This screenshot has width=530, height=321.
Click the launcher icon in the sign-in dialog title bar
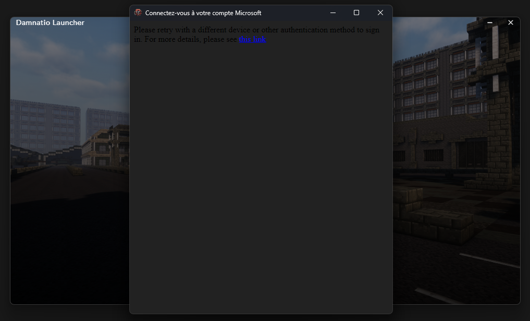coord(138,13)
